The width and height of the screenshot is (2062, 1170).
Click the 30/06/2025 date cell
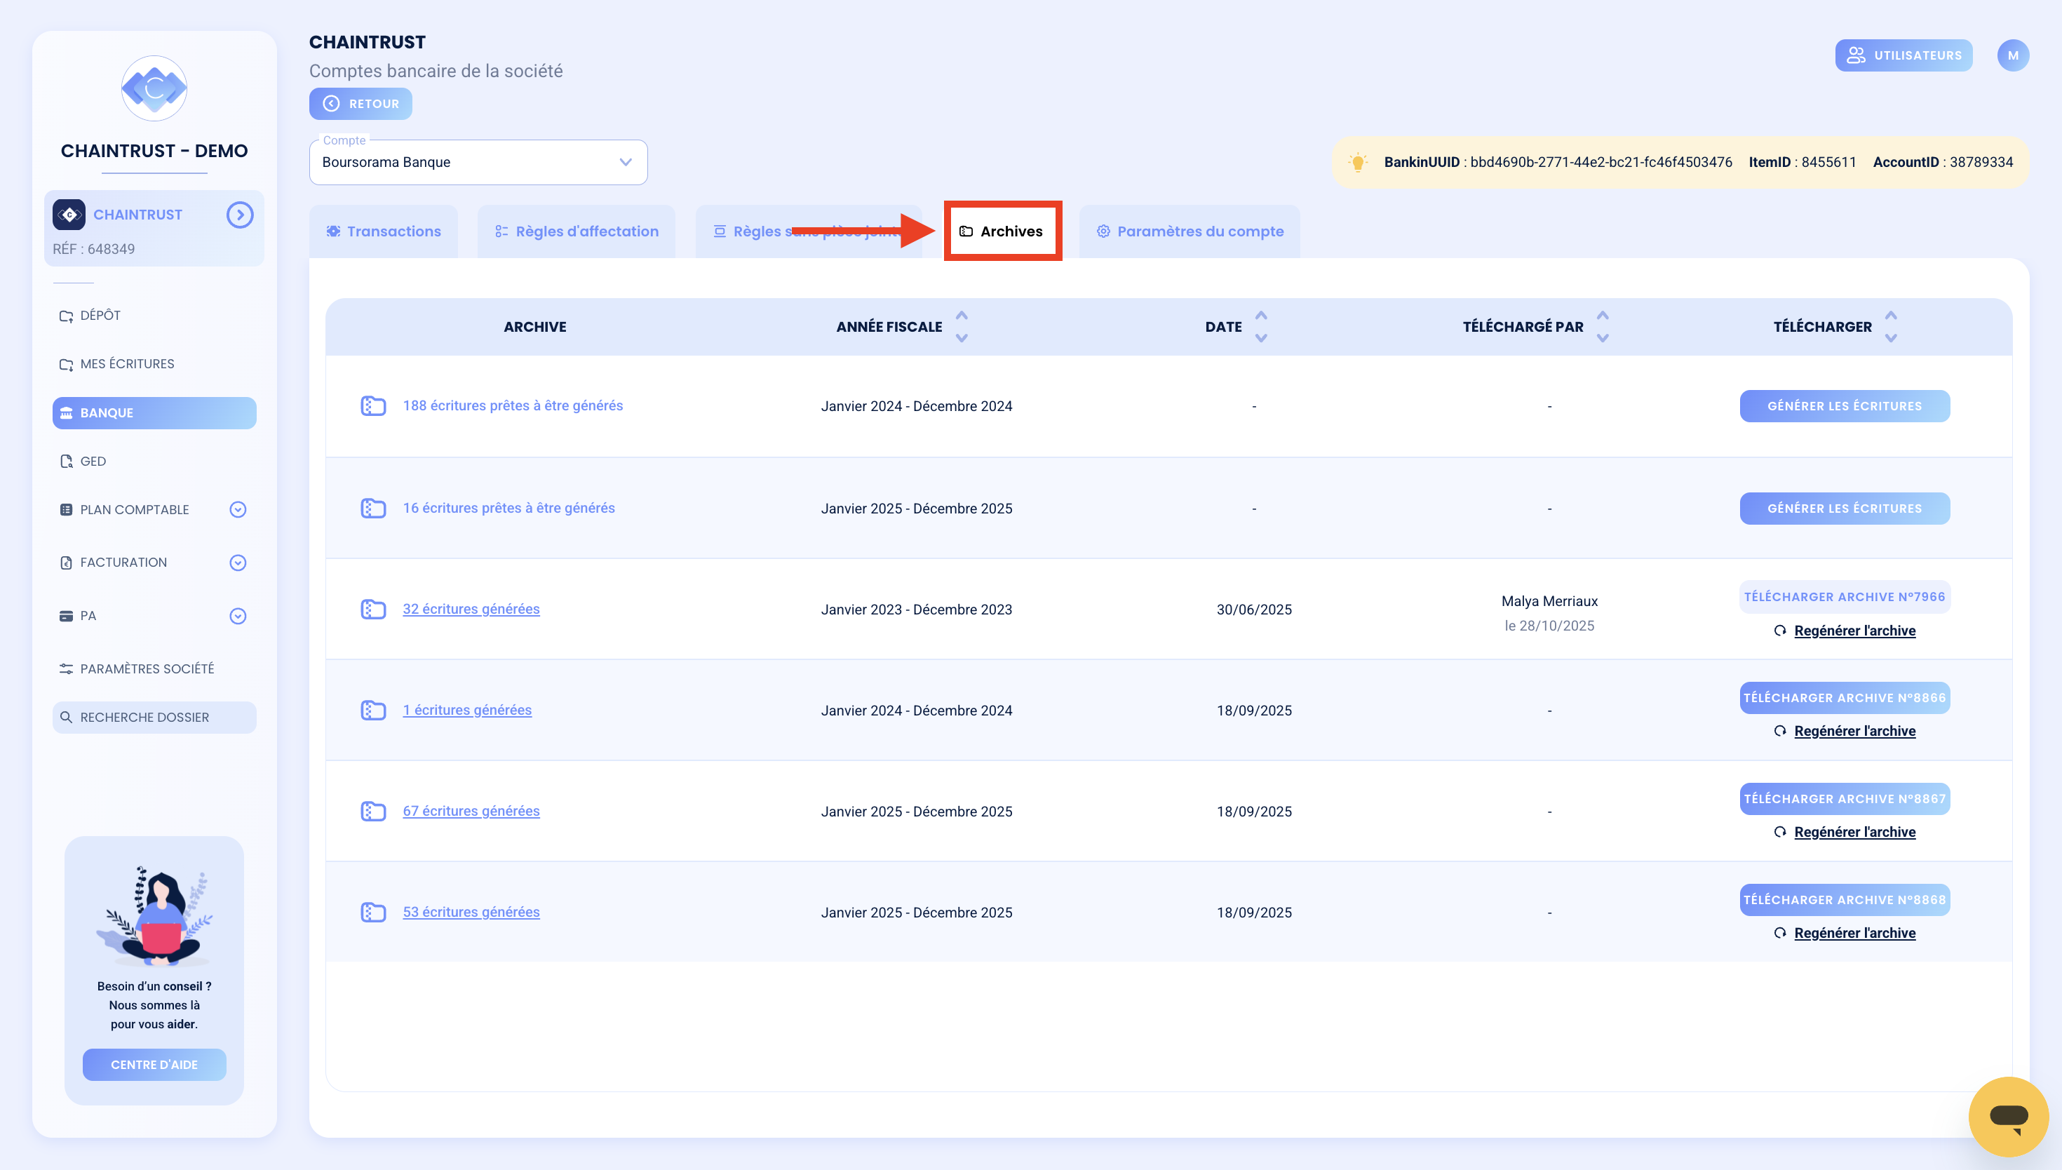[x=1254, y=610]
